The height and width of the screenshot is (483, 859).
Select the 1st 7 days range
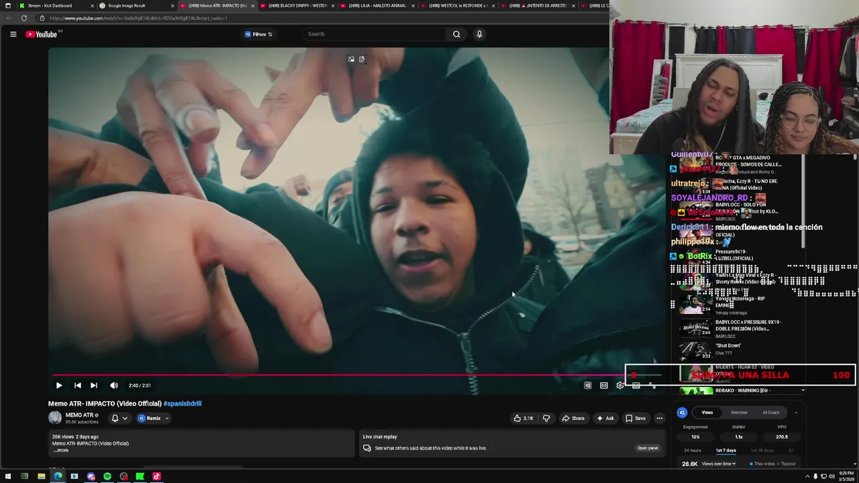click(x=725, y=450)
